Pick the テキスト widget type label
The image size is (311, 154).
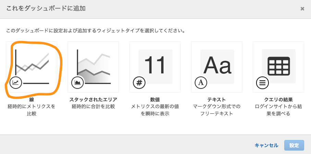tap(217, 100)
